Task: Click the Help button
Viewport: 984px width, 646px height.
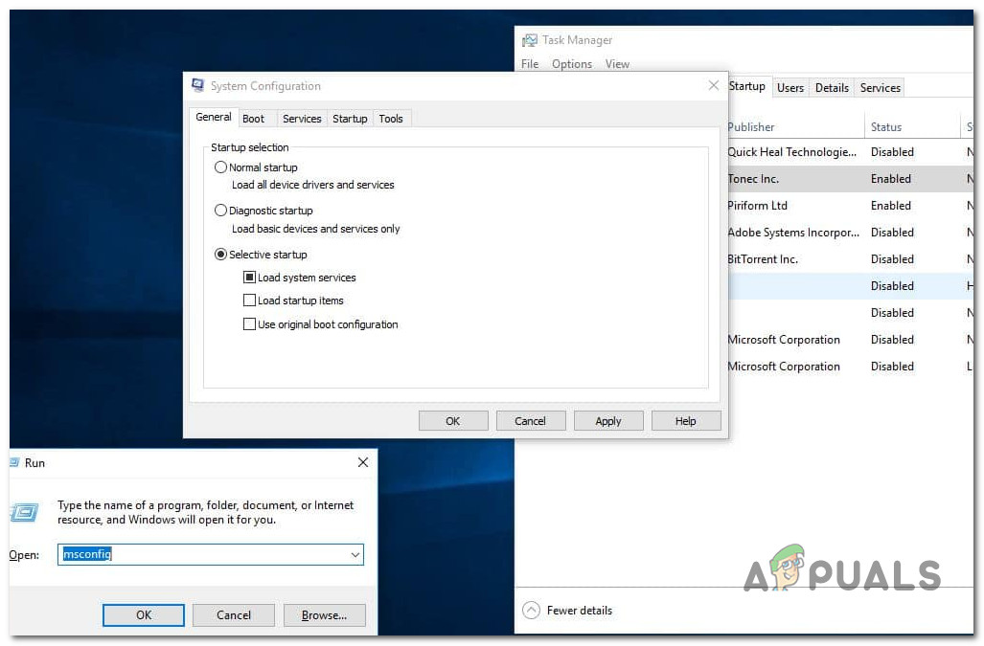Action: click(x=686, y=420)
